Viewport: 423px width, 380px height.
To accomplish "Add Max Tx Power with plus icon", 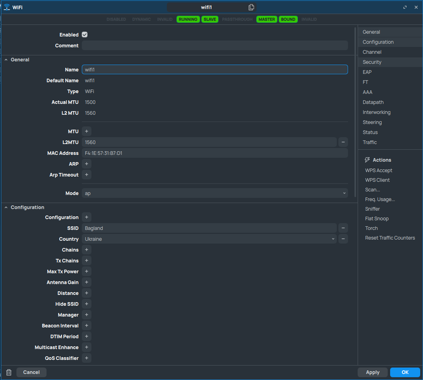I will [87, 272].
